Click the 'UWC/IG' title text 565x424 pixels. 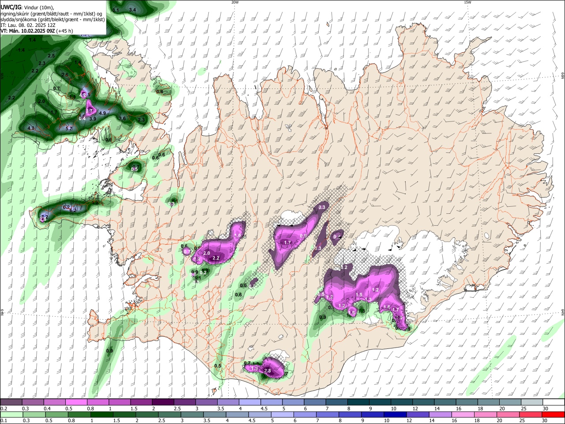(x=10, y=7)
